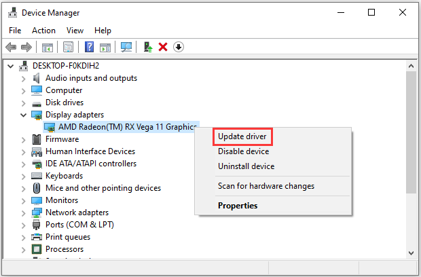Expand the Processors category arrow

click(x=23, y=250)
